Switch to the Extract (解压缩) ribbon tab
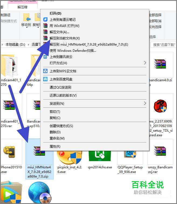 pyautogui.click(x=22, y=7)
